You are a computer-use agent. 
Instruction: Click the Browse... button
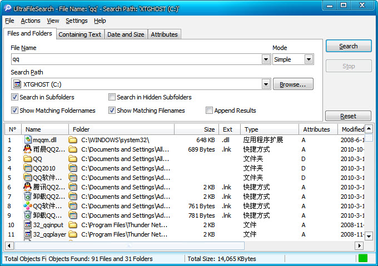tap(293, 84)
